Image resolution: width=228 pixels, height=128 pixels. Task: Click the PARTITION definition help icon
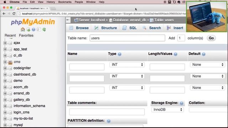click(x=108, y=121)
